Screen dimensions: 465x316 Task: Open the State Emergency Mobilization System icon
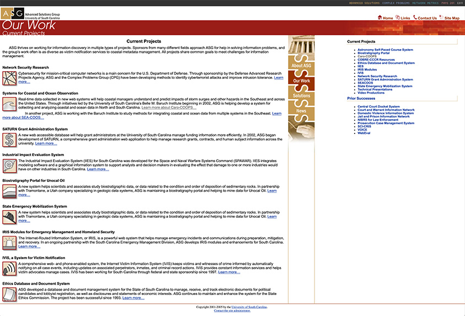[9, 217]
